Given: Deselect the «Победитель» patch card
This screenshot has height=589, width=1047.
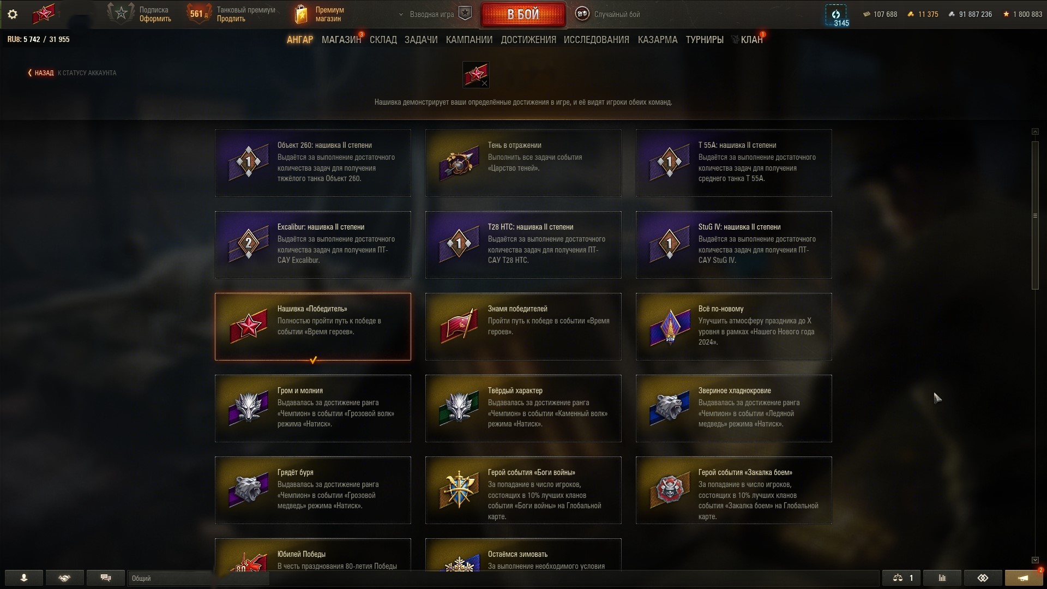Looking at the screenshot, I should click(x=313, y=327).
